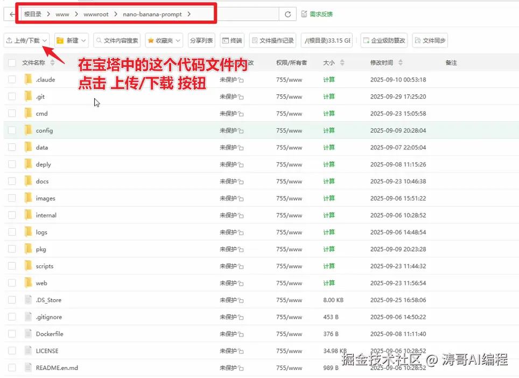Click the pkg folder icon
This screenshot has height=378, width=519.
28,249
